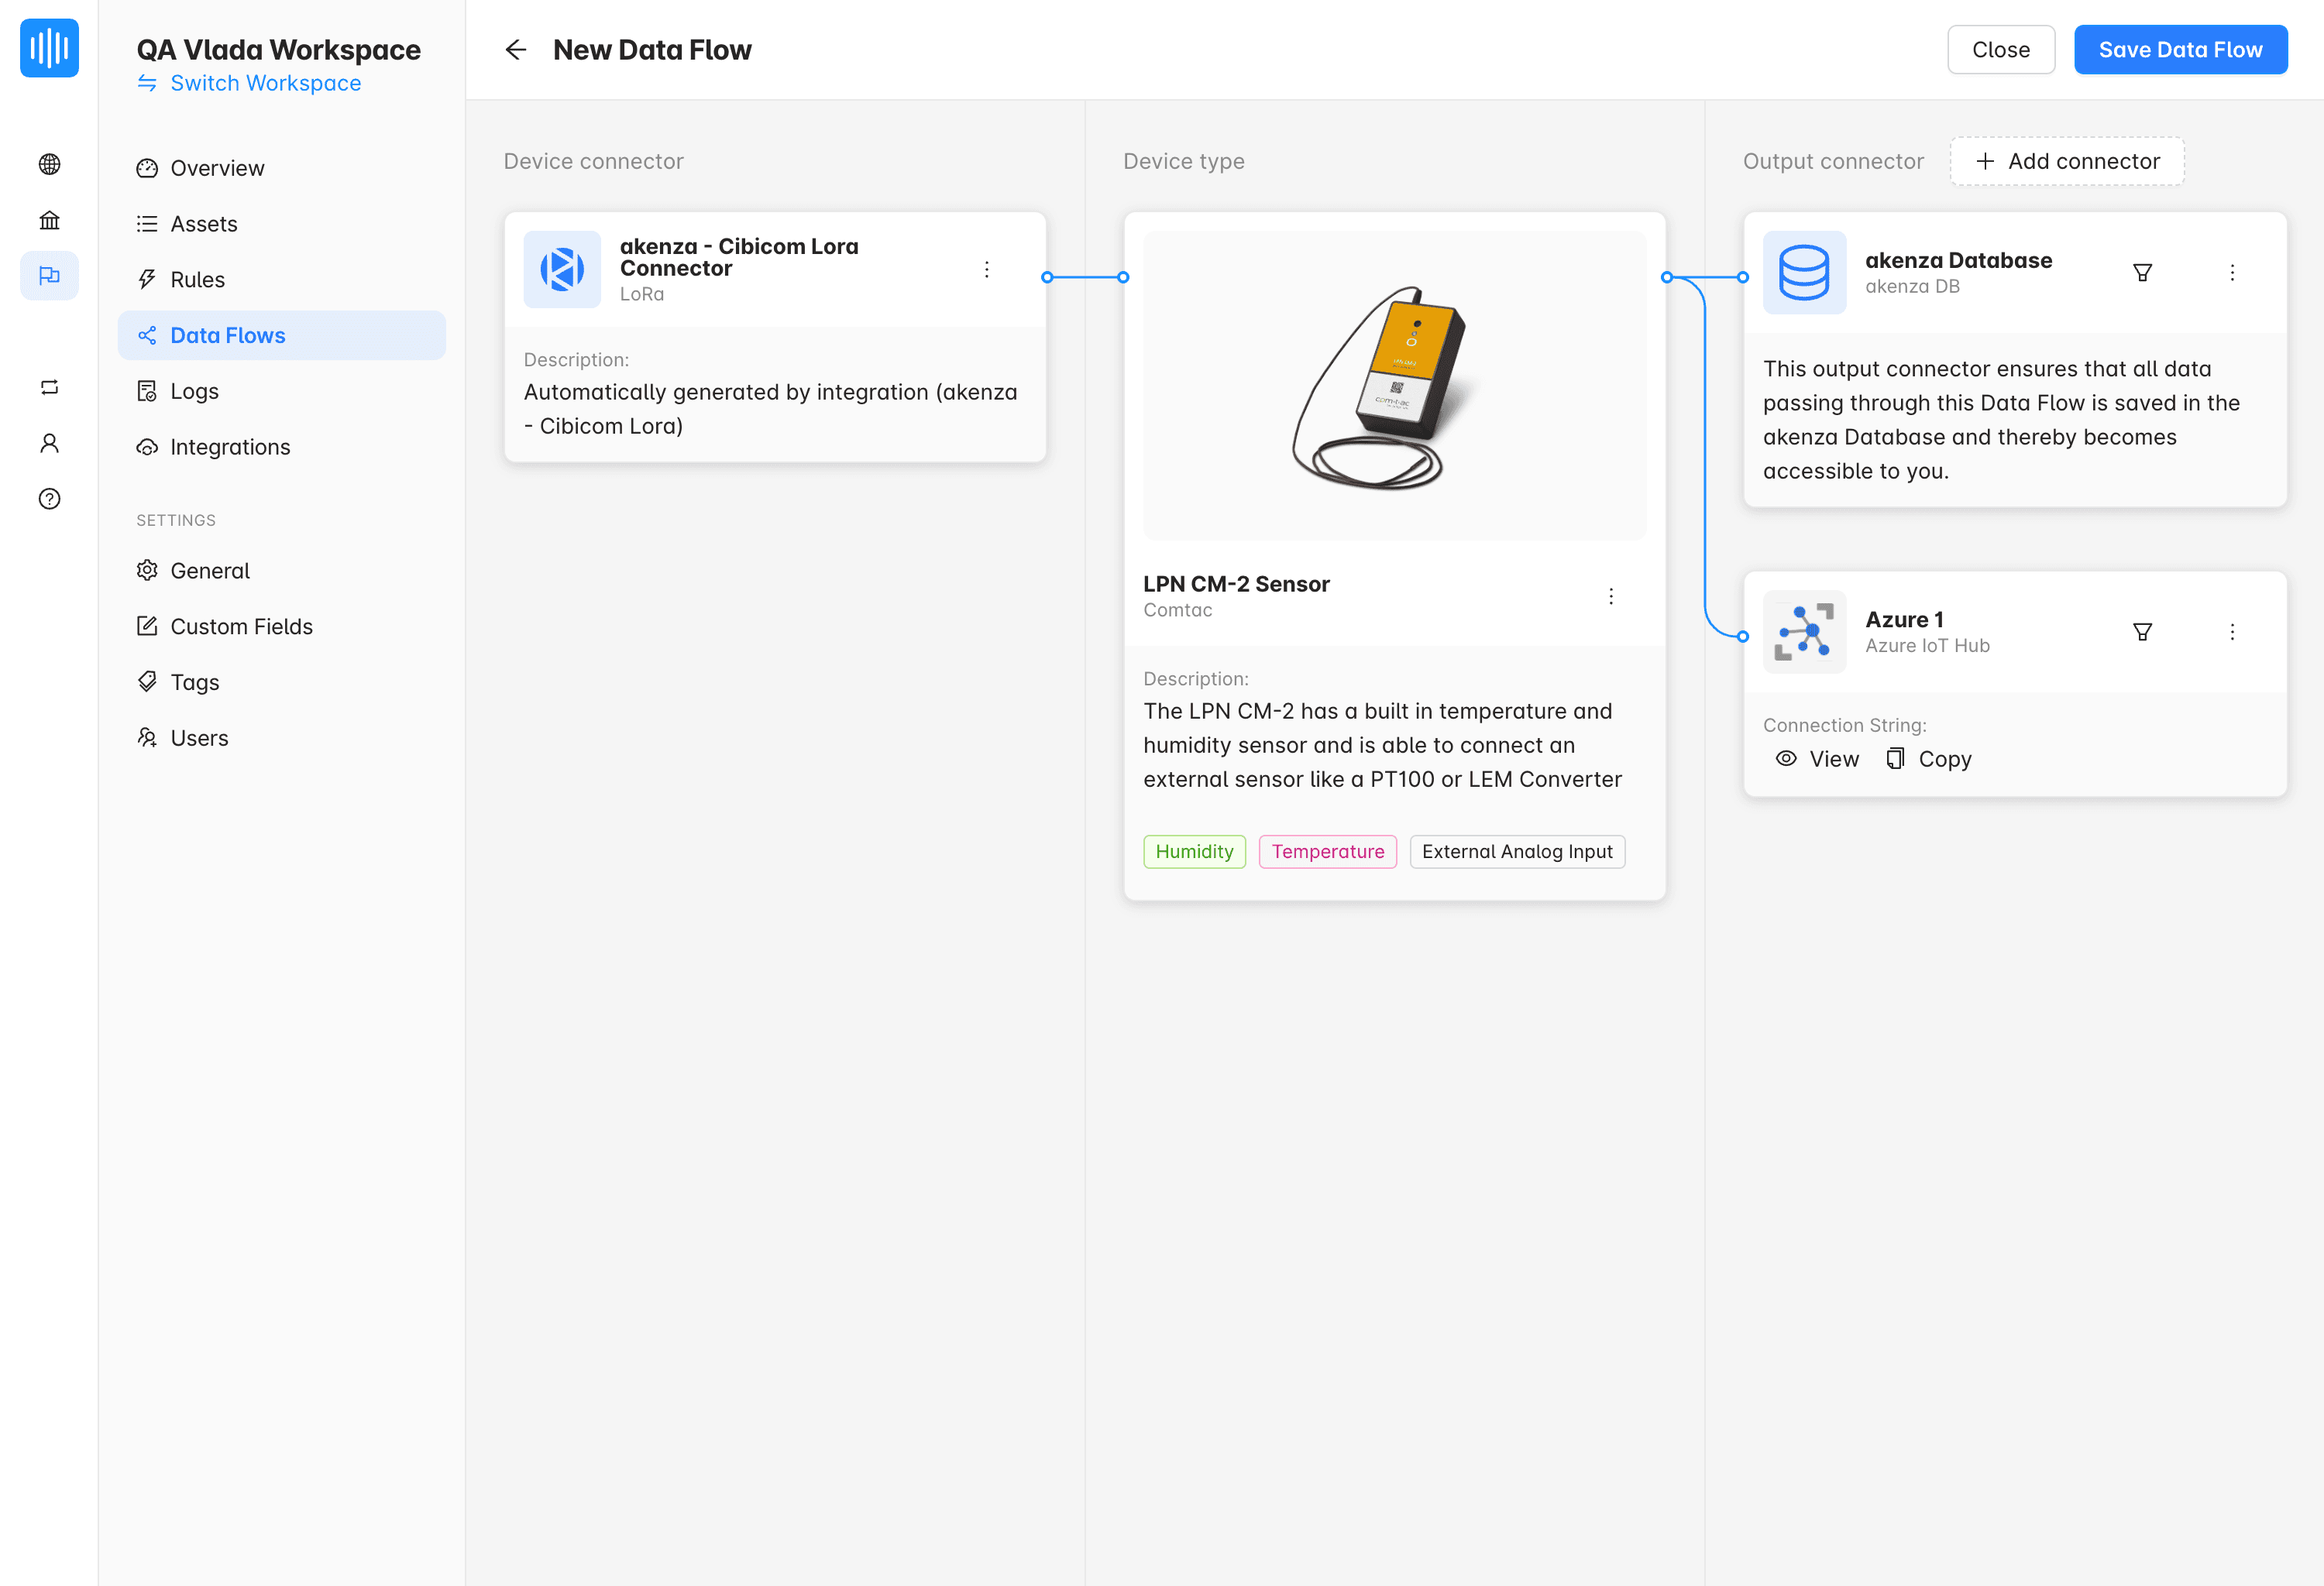
Task: Open options menu on akenza Cibicom Lora Connector
Action: pos(986,269)
